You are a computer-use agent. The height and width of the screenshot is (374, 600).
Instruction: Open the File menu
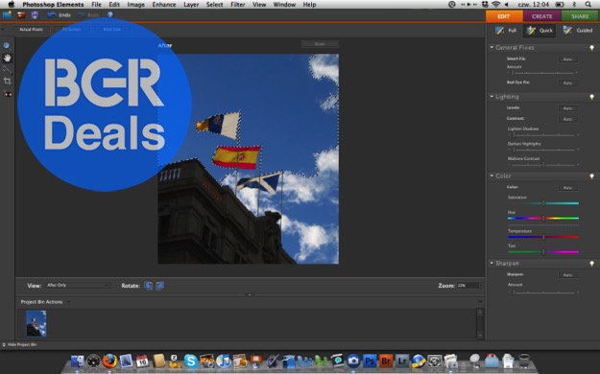(96, 5)
